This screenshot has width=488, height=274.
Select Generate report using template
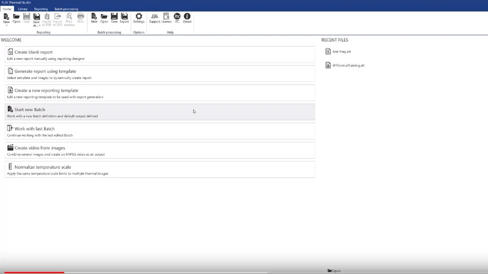pos(160,73)
